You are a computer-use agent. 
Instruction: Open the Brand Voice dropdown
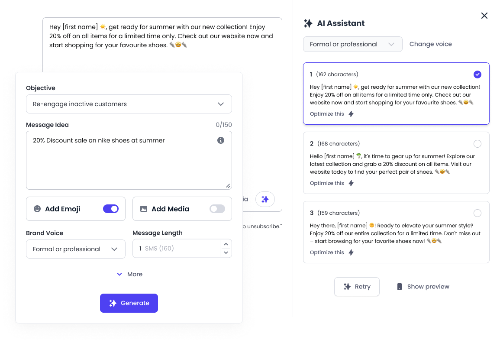pos(75,249)
